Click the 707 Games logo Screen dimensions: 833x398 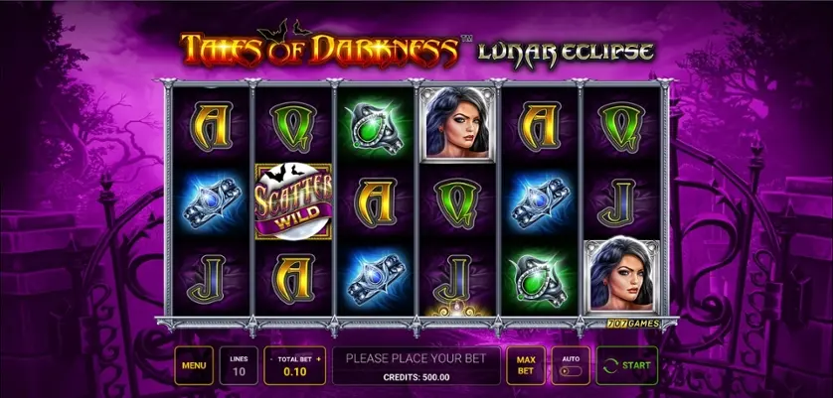pos(633,324)
